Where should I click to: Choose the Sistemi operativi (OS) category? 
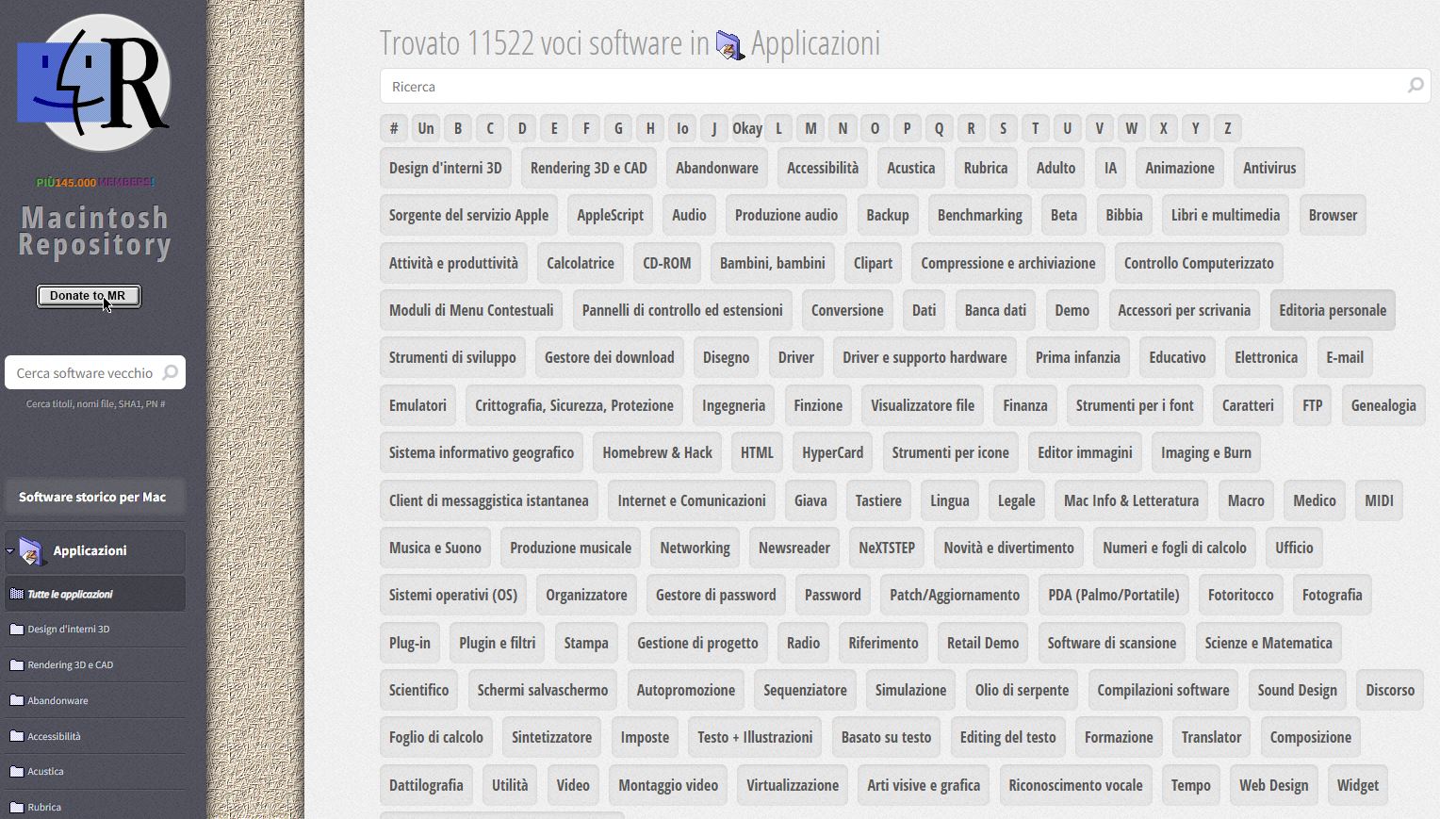pos(453,595)
